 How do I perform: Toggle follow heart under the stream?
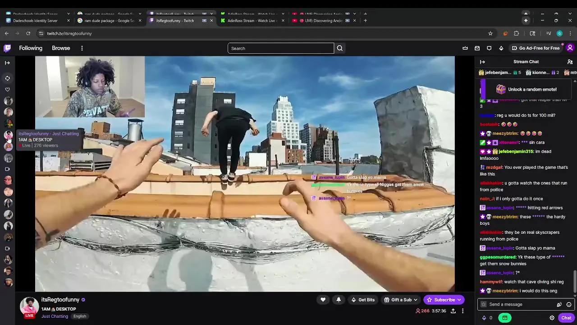point(323,300)
